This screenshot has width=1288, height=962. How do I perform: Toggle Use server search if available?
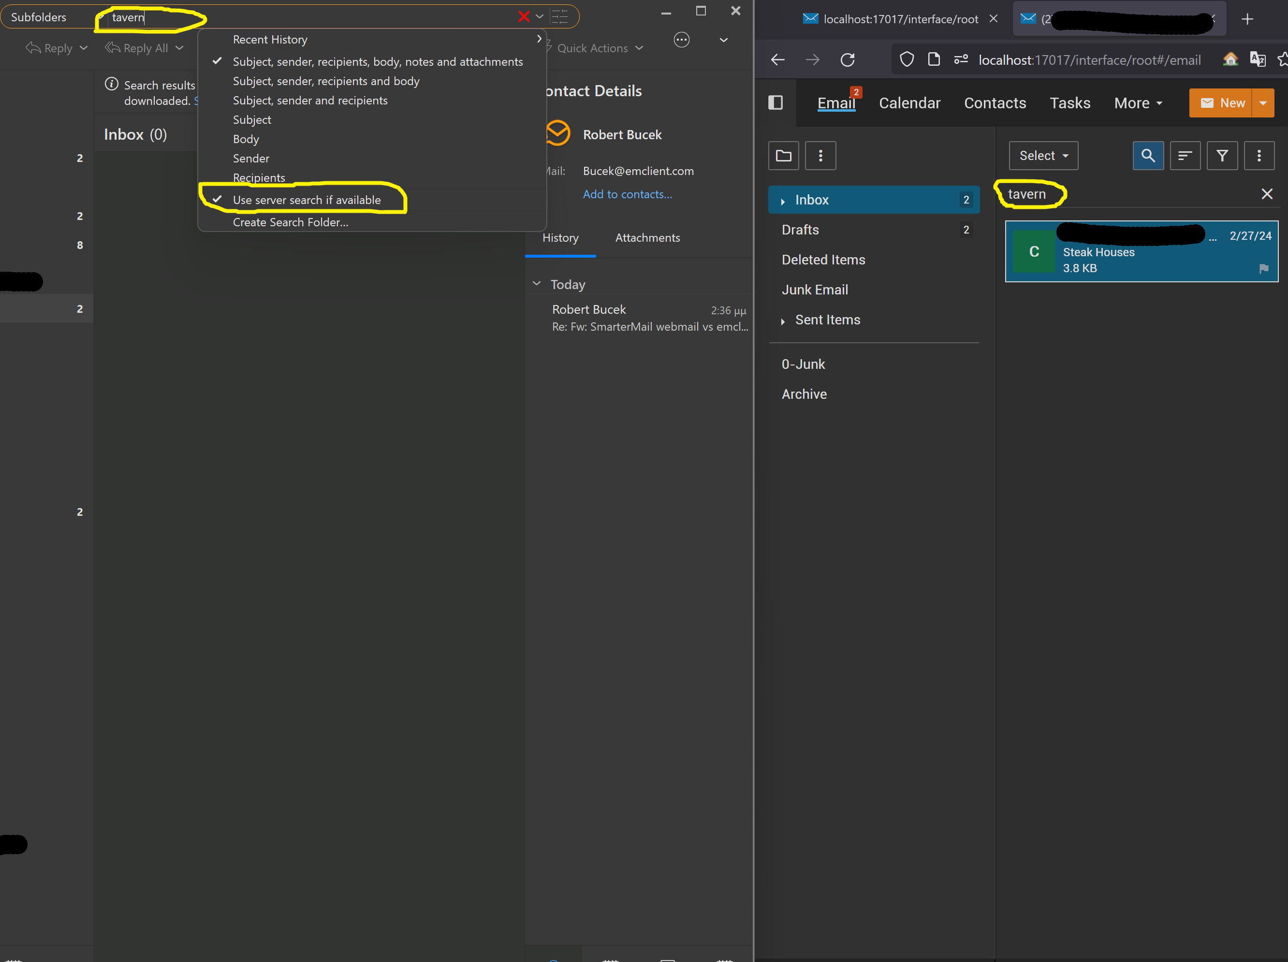tap(306, 200)
